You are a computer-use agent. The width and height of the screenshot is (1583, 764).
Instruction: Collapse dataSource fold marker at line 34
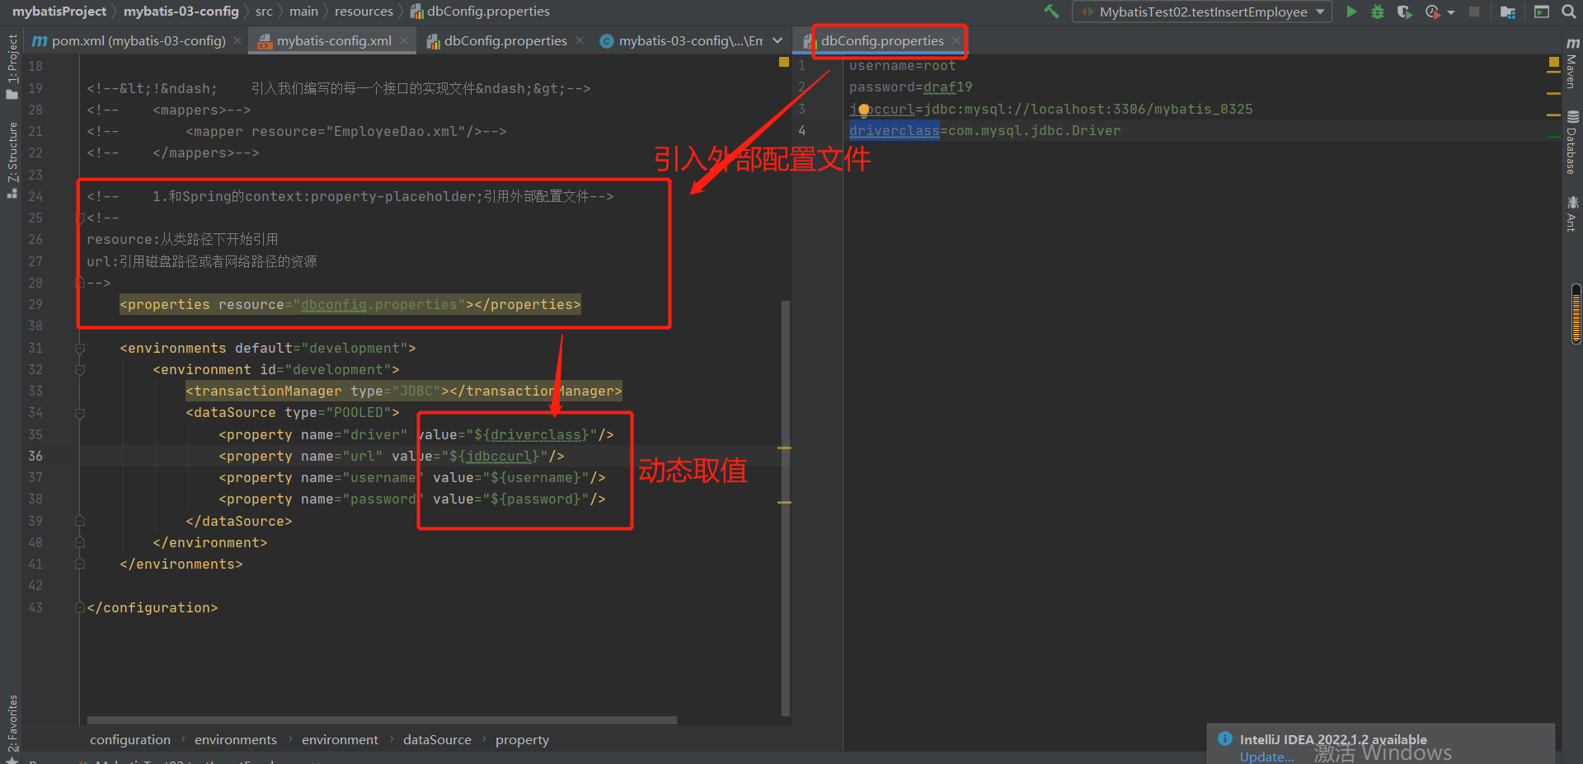pos(80,413)
